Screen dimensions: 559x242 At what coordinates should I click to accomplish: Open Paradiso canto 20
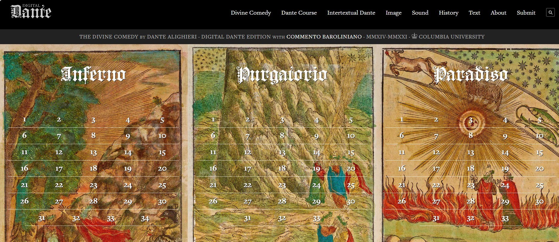tap(540, 169)
